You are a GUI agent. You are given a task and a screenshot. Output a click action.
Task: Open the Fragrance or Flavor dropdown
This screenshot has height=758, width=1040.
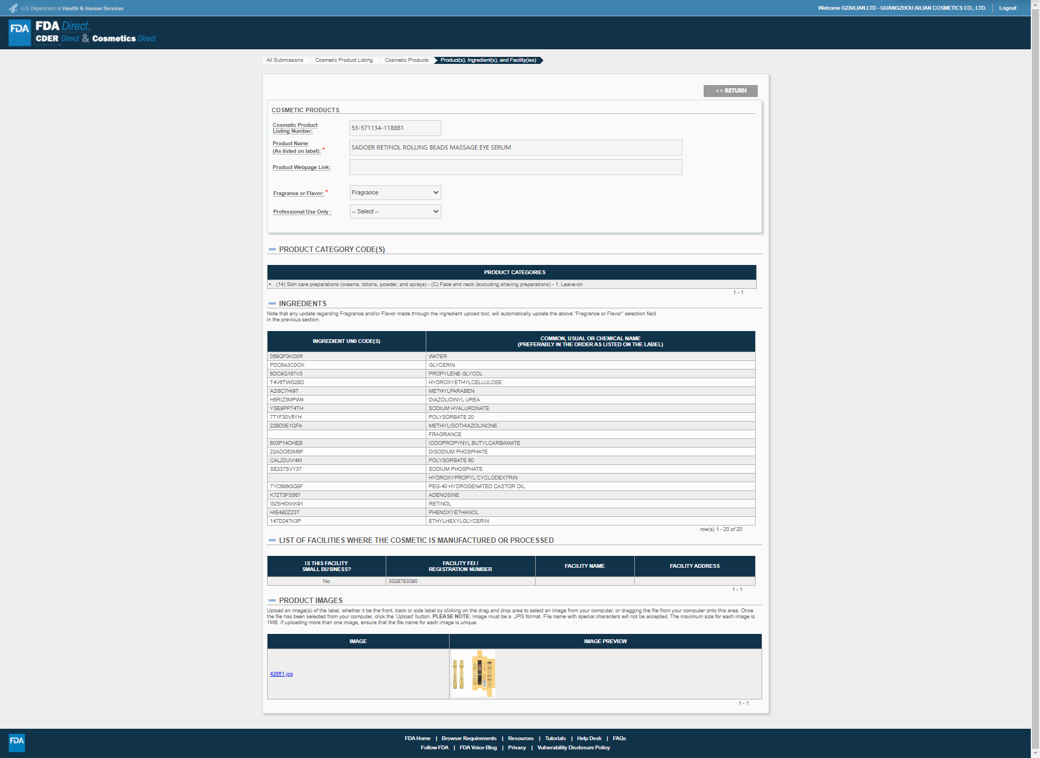pyautogui.click(x=395, y=193)
